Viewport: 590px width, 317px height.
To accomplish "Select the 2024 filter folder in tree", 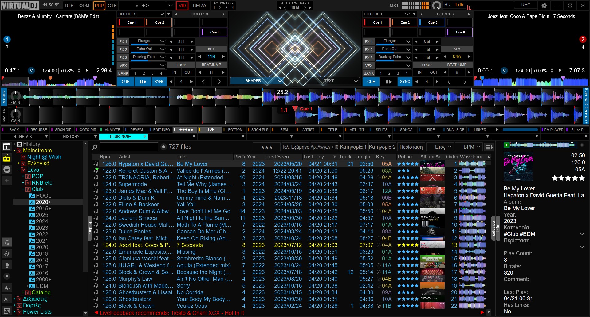I will (41, 221).
